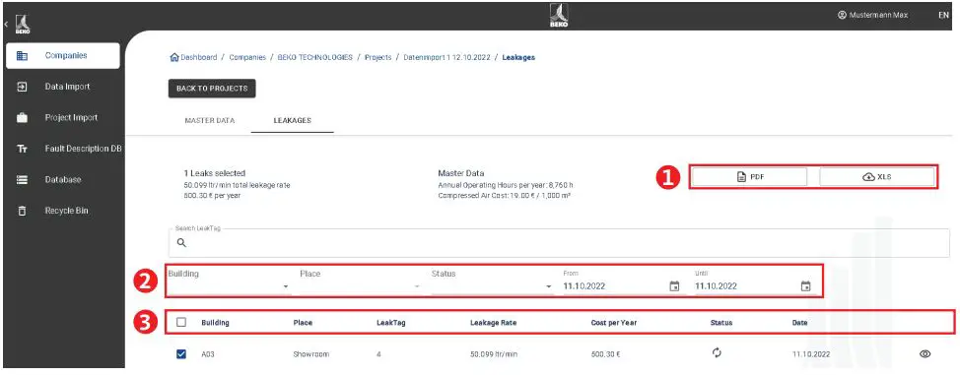Screen dimensions: 960x375
Task: Sort by the Building column header
Action: pyautogui.click(x=215, y=323)
